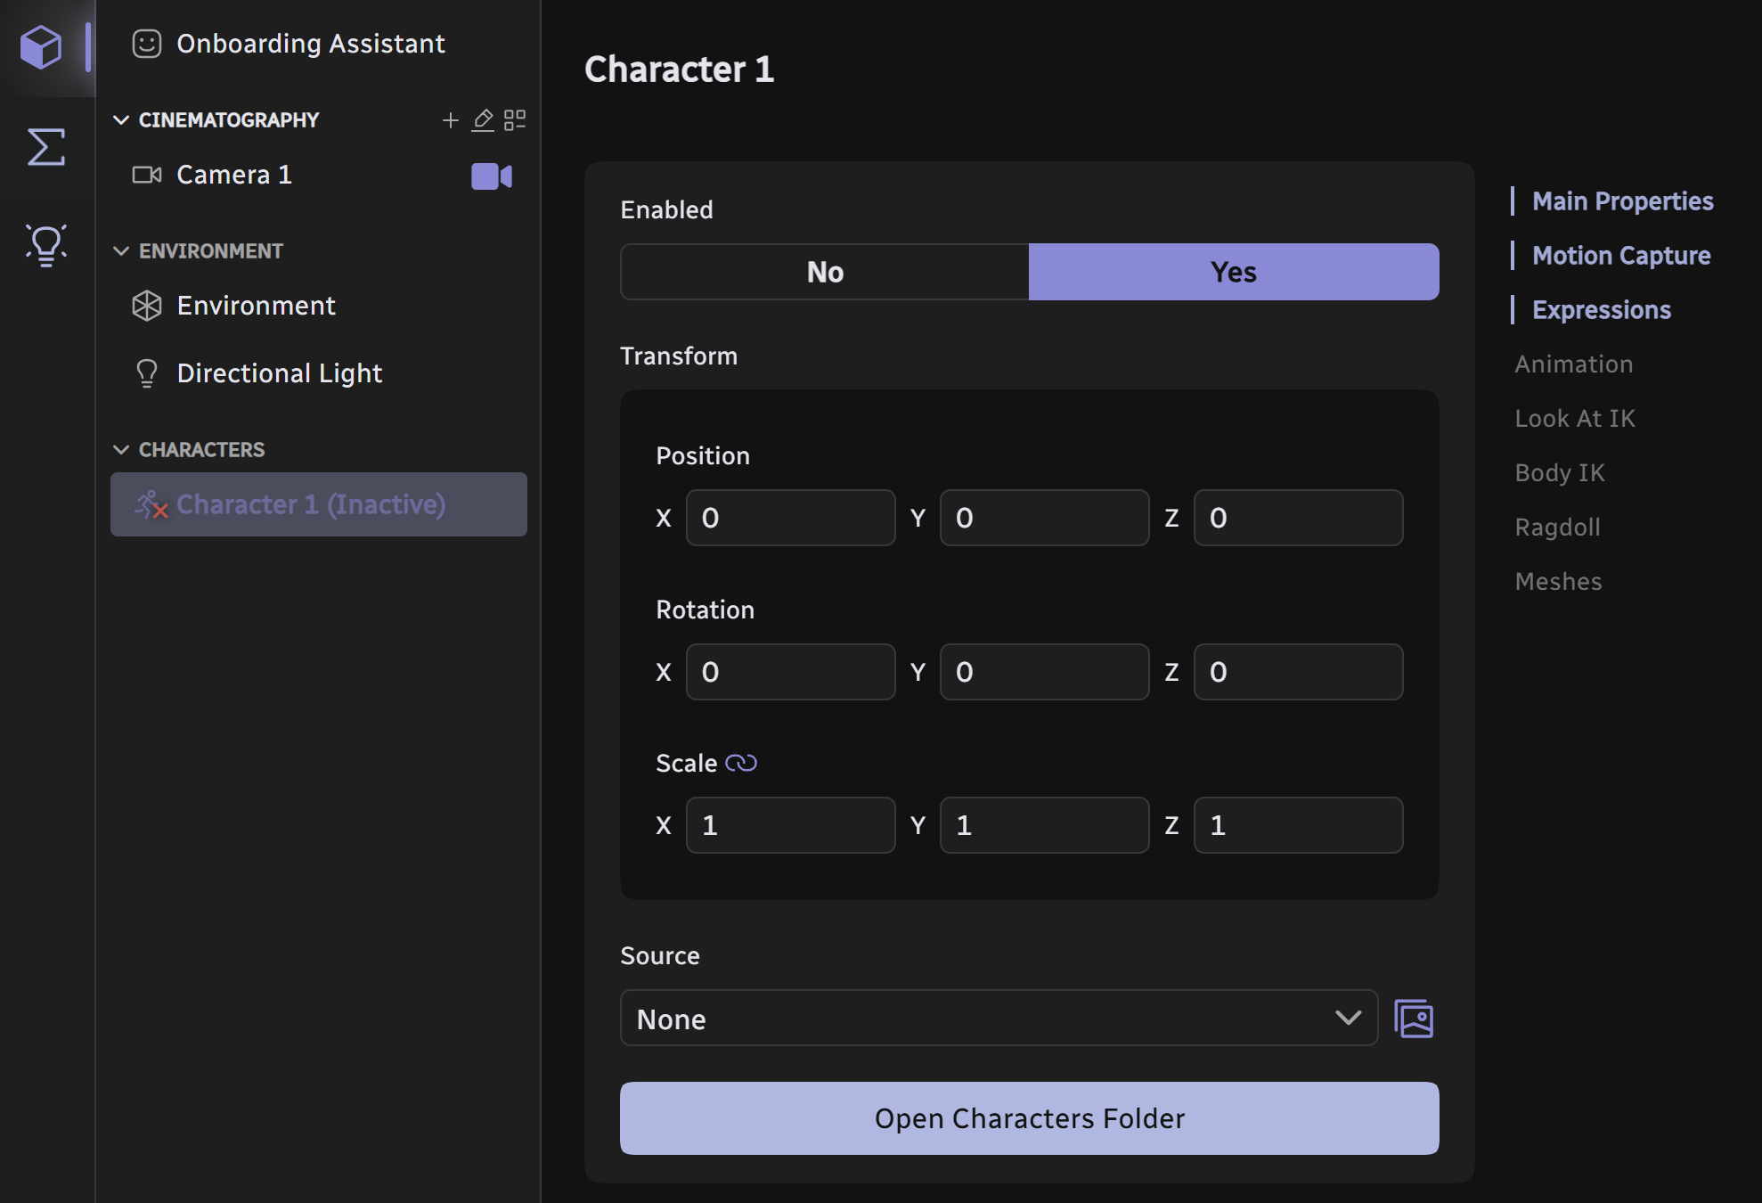Select Directional Light in the tree
Image resolution: width=1762 pixels, height=1203 pixels.
coord(279,373)
